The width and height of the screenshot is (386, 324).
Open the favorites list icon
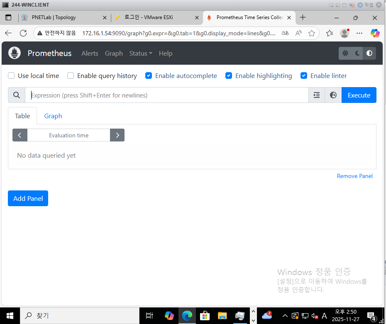330,33
